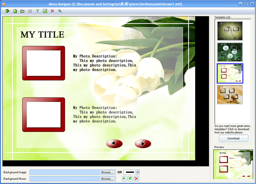
Task: Play the background music
Action: coord(125,179)
